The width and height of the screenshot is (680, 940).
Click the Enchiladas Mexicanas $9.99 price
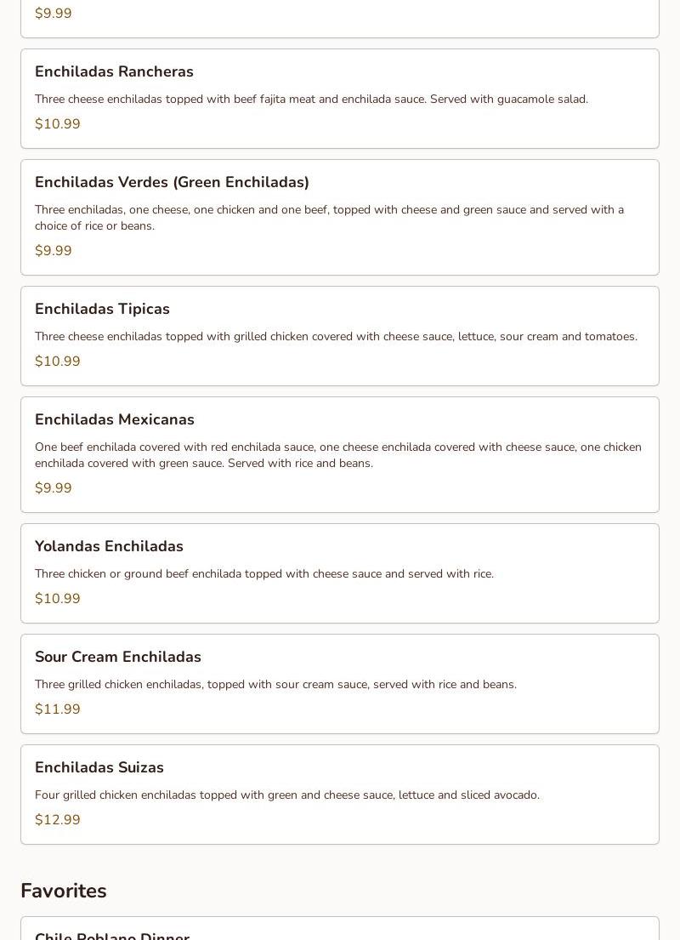(54, 487)
